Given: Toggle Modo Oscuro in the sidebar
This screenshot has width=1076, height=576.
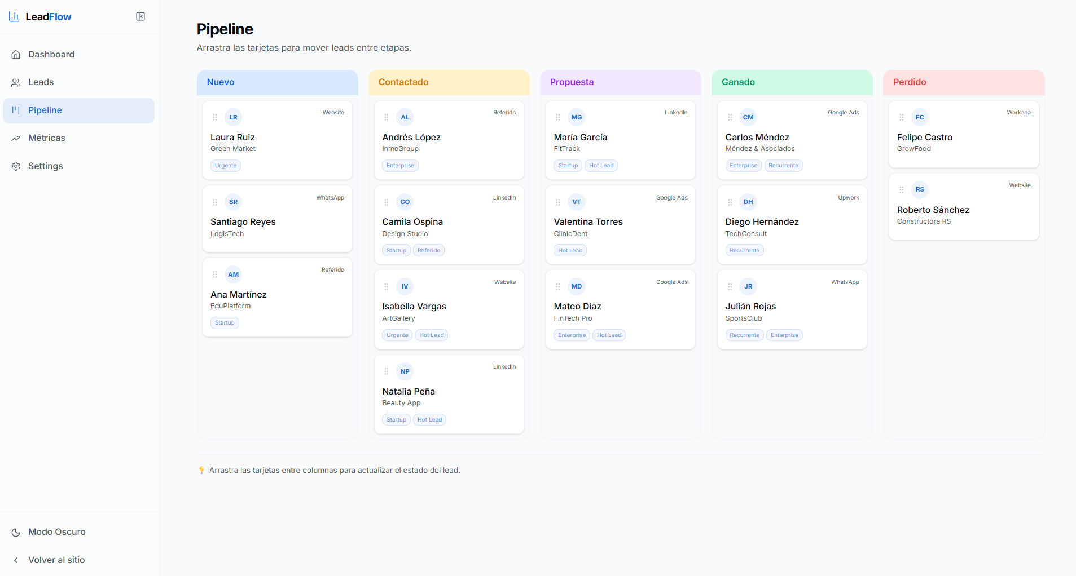Looking at the screenshot, I should [x=56, y=532].
